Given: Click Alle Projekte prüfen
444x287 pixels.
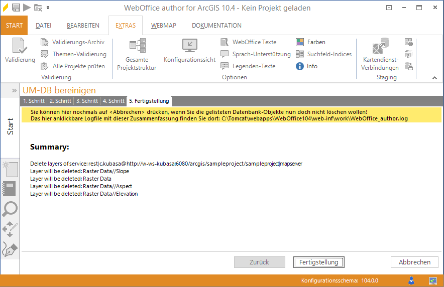Looking at the screenshot, I should [73, 66].
